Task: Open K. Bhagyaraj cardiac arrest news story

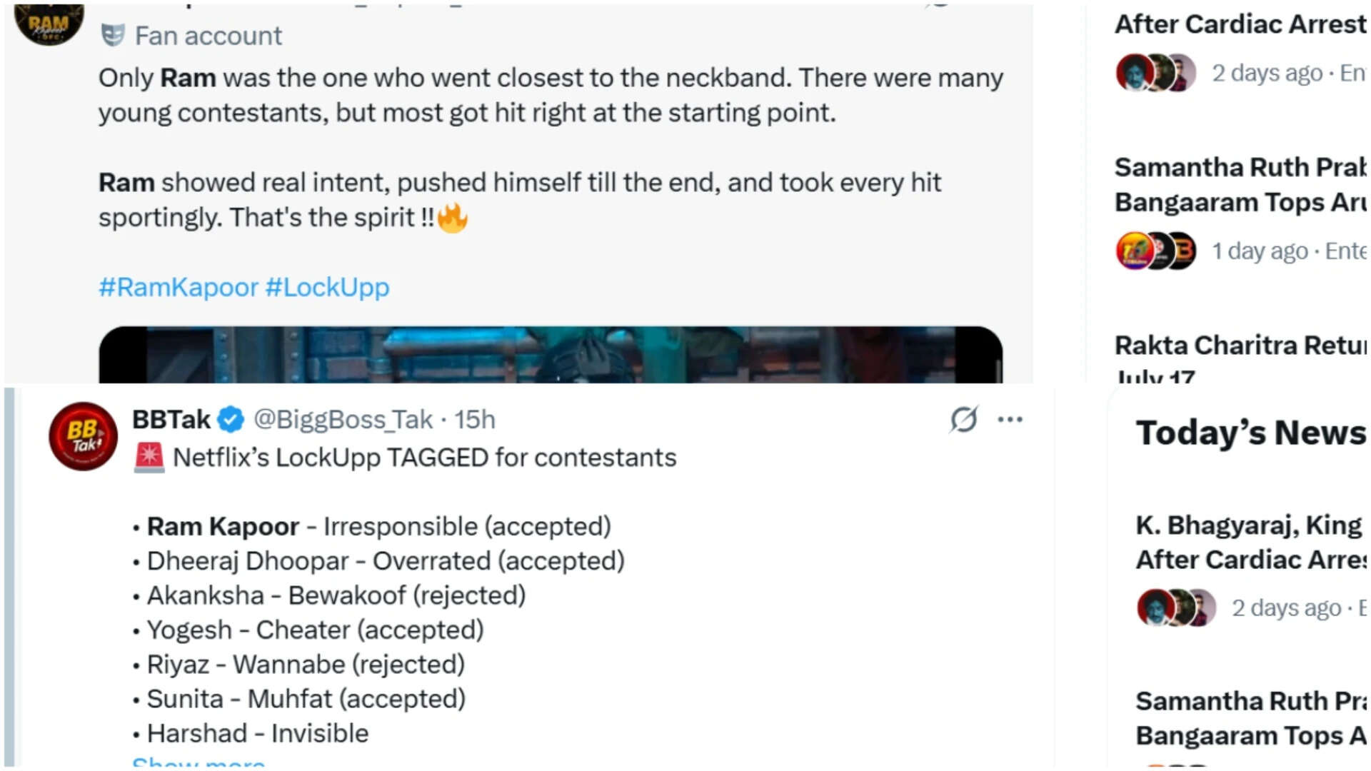Action: (x=1251, y=542)
